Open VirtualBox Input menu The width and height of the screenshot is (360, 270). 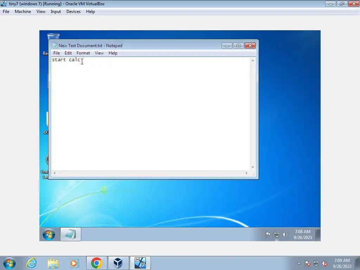click(56, 12)
